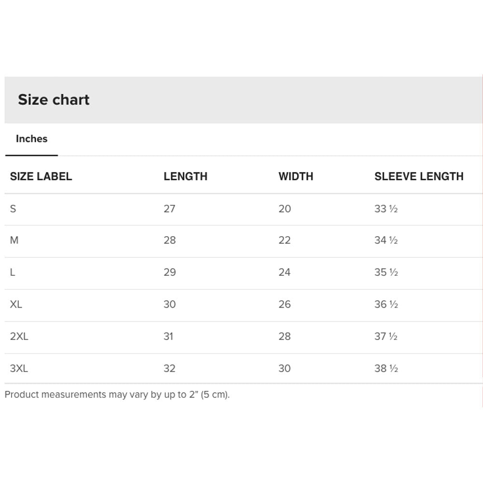Click sleeve length 38 ½ for 3XL
Viewport: 483px width, 483px height.
[386, 369]
